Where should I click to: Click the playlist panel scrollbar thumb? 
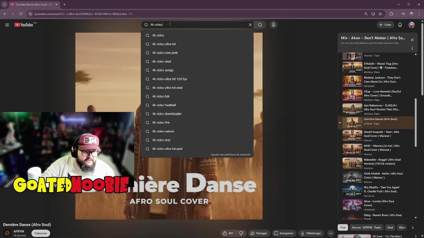point(416,122)
